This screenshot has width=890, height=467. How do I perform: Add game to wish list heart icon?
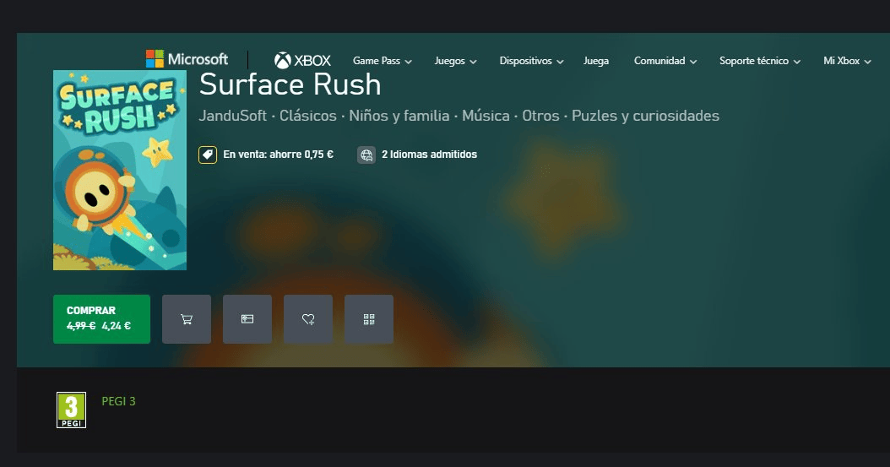pos(307,319)
